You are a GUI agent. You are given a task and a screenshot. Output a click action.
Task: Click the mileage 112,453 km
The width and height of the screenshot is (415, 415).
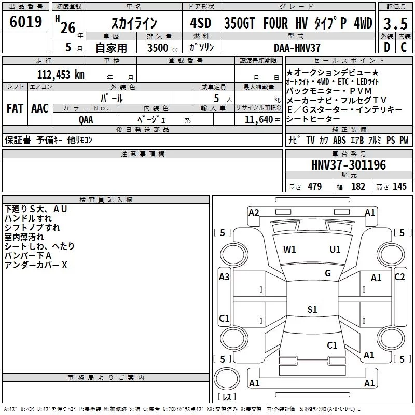click(x=61, y=74)
